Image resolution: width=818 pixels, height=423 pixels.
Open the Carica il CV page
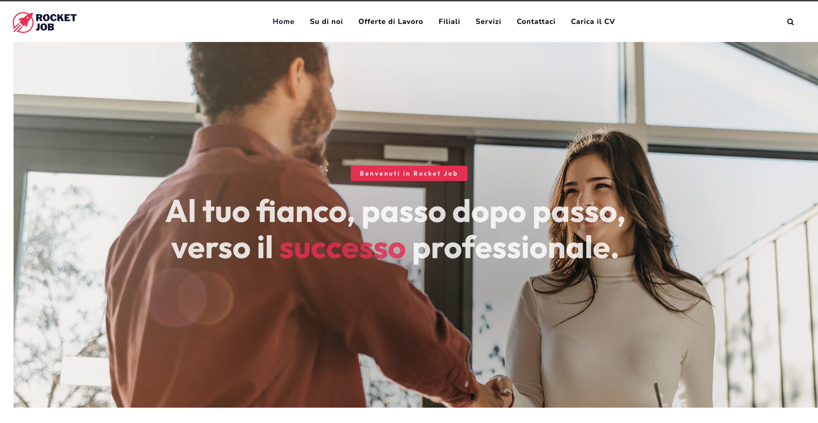point(593,22)
